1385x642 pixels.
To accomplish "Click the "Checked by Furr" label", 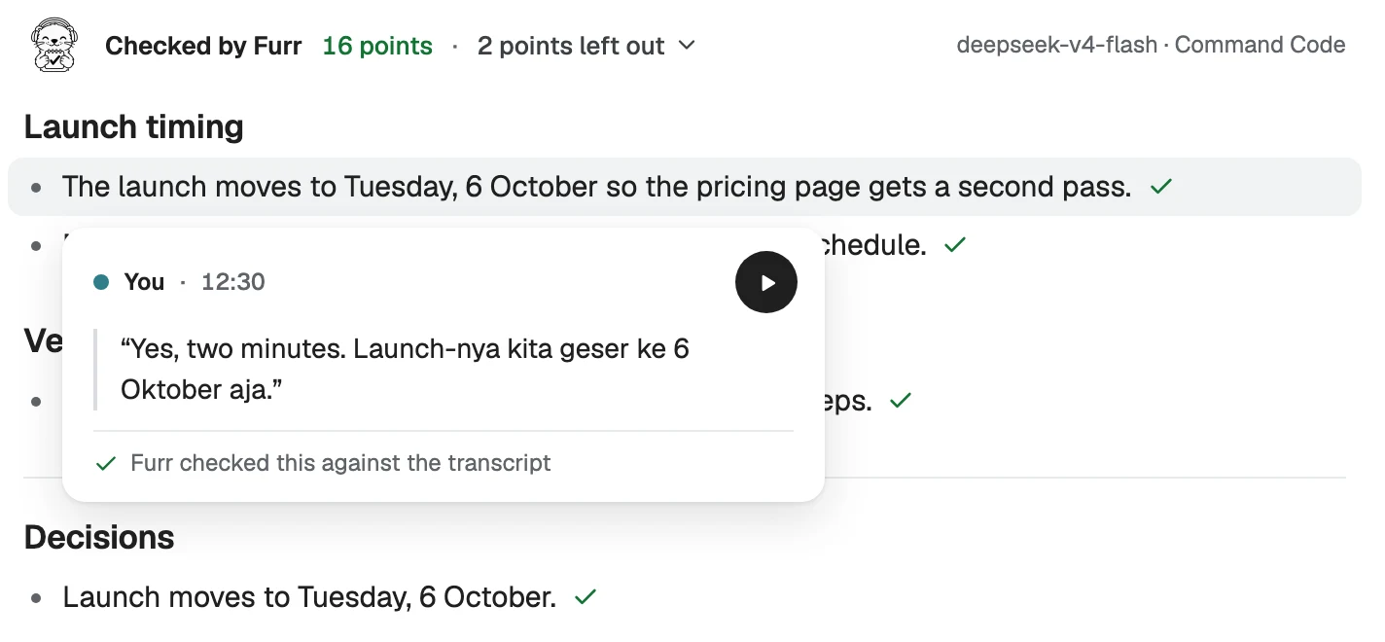I will point(203,46).
